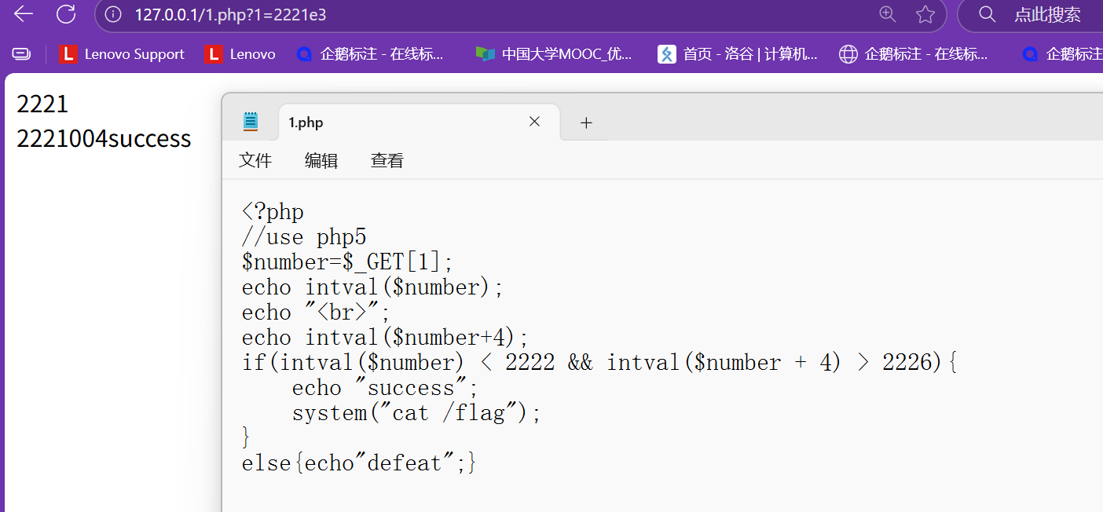The height and width of the screenshot is (512, 1103).
Task: Open the Lenovo Support bookmark
Action: coord(123,54)
